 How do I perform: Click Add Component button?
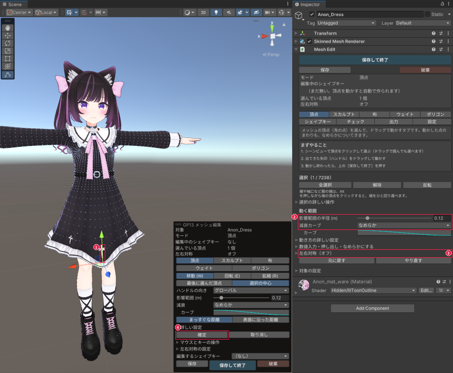[372, 308]
